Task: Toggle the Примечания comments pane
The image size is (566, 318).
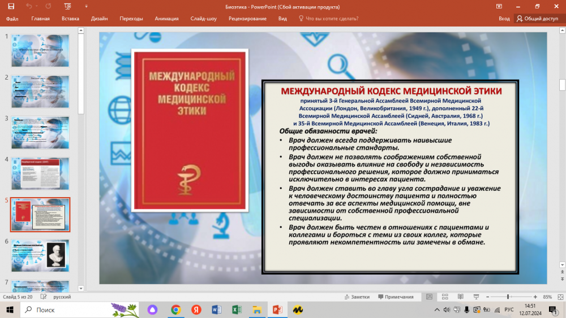Action: [396, 297]
